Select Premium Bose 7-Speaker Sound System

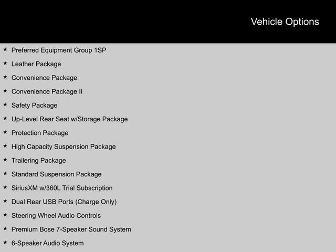pos(71,229)
